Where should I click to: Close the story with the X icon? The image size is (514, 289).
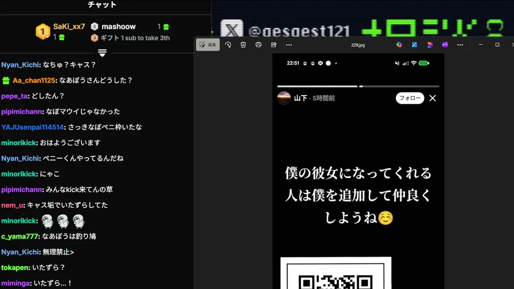(x=432, y=98)
